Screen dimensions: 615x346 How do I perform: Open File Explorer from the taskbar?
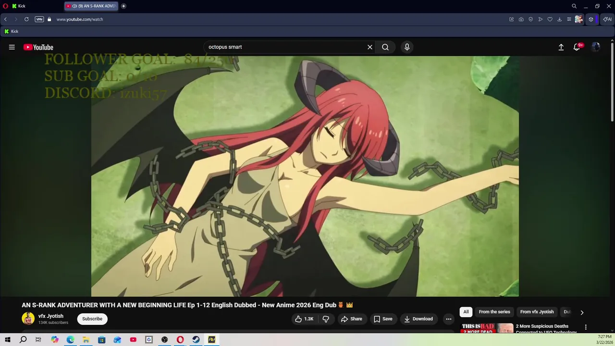[86, 340]
